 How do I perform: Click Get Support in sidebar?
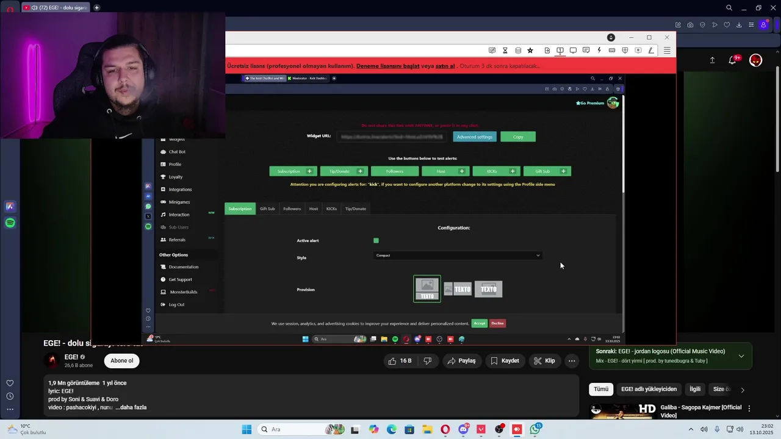[x=180, y=279]
